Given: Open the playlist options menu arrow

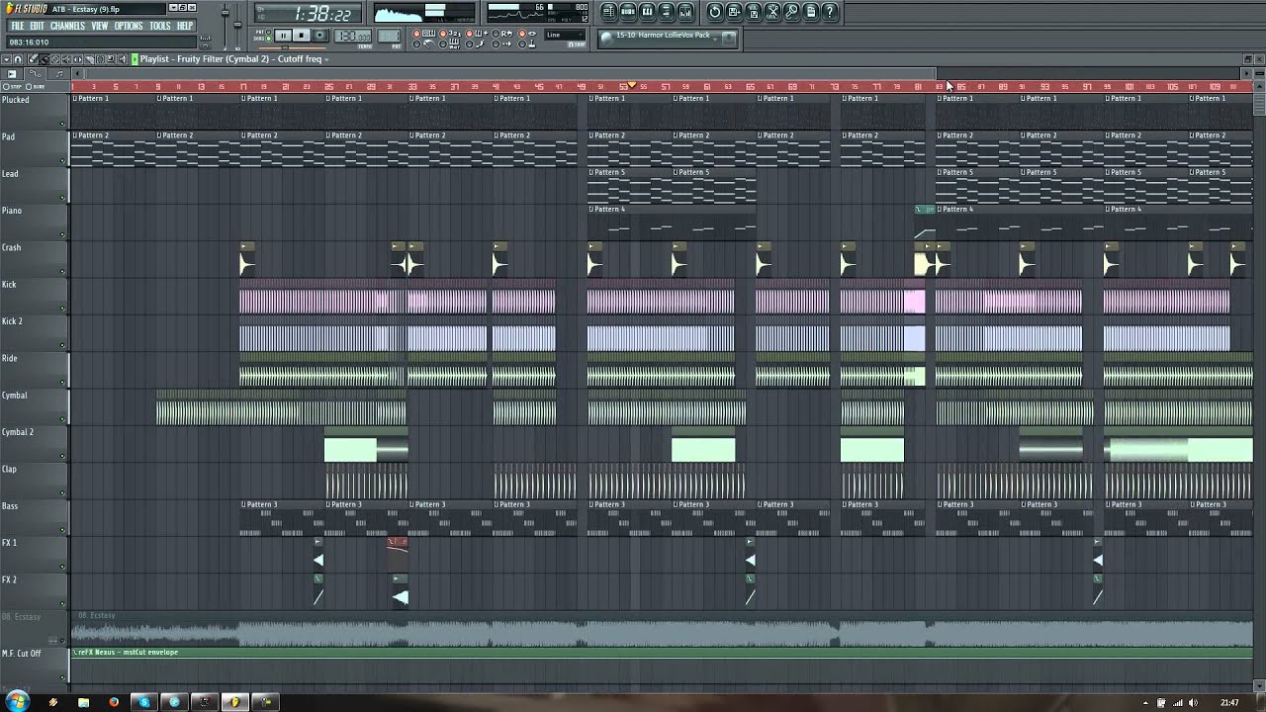Looking at the screenshot, I should click(7, 59).
